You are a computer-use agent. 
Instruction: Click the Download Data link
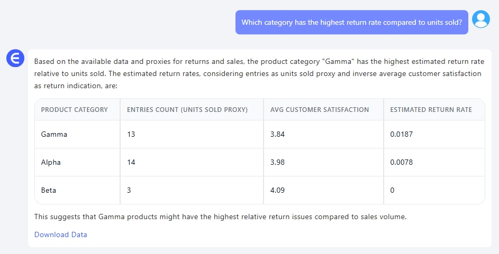(x=60, y=234)
